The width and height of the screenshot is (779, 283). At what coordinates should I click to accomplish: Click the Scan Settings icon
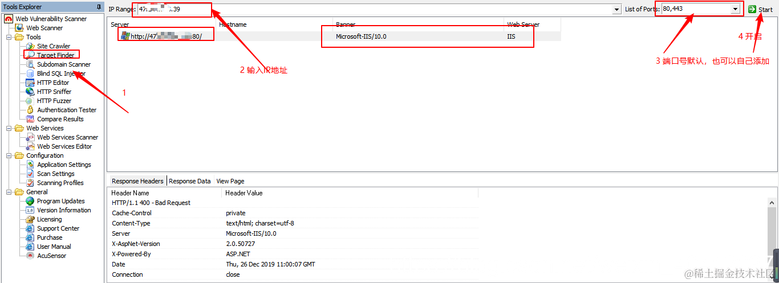click(x=30, y=174)
